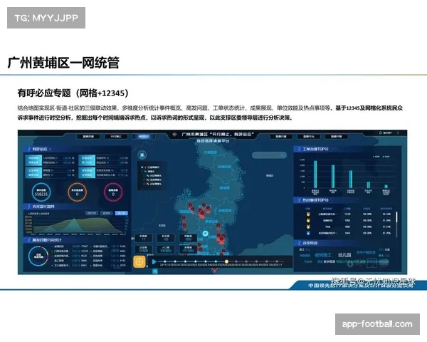Open the user account icon in the dashboard header
The image size is (427, 342).
tap(381, 133)
